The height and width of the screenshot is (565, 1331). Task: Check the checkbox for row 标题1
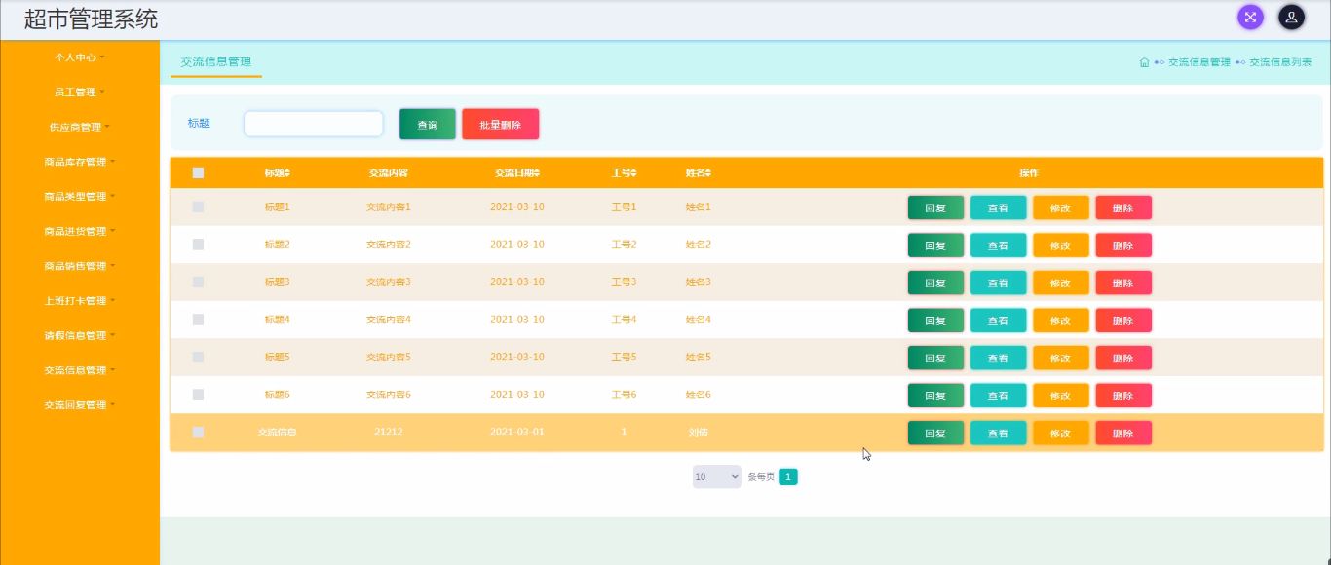(198, 207)
